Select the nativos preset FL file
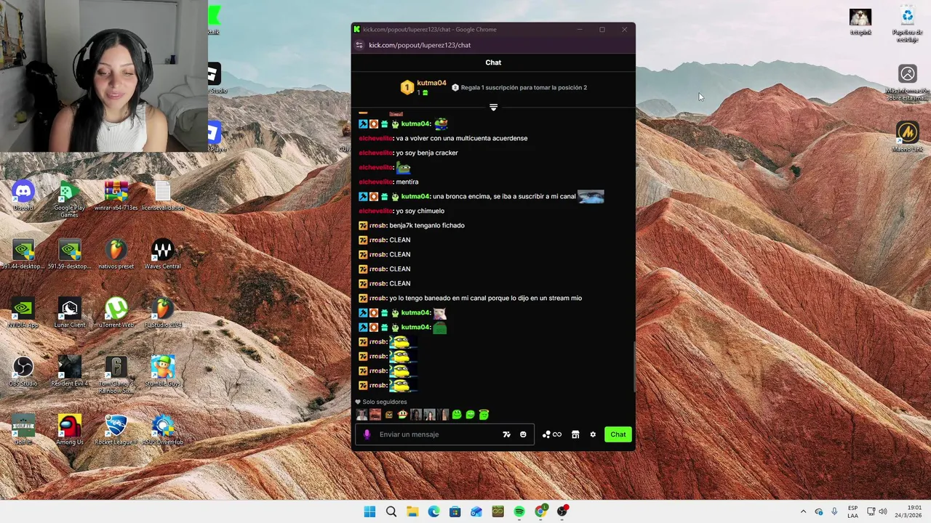 [x=116, y=254]
